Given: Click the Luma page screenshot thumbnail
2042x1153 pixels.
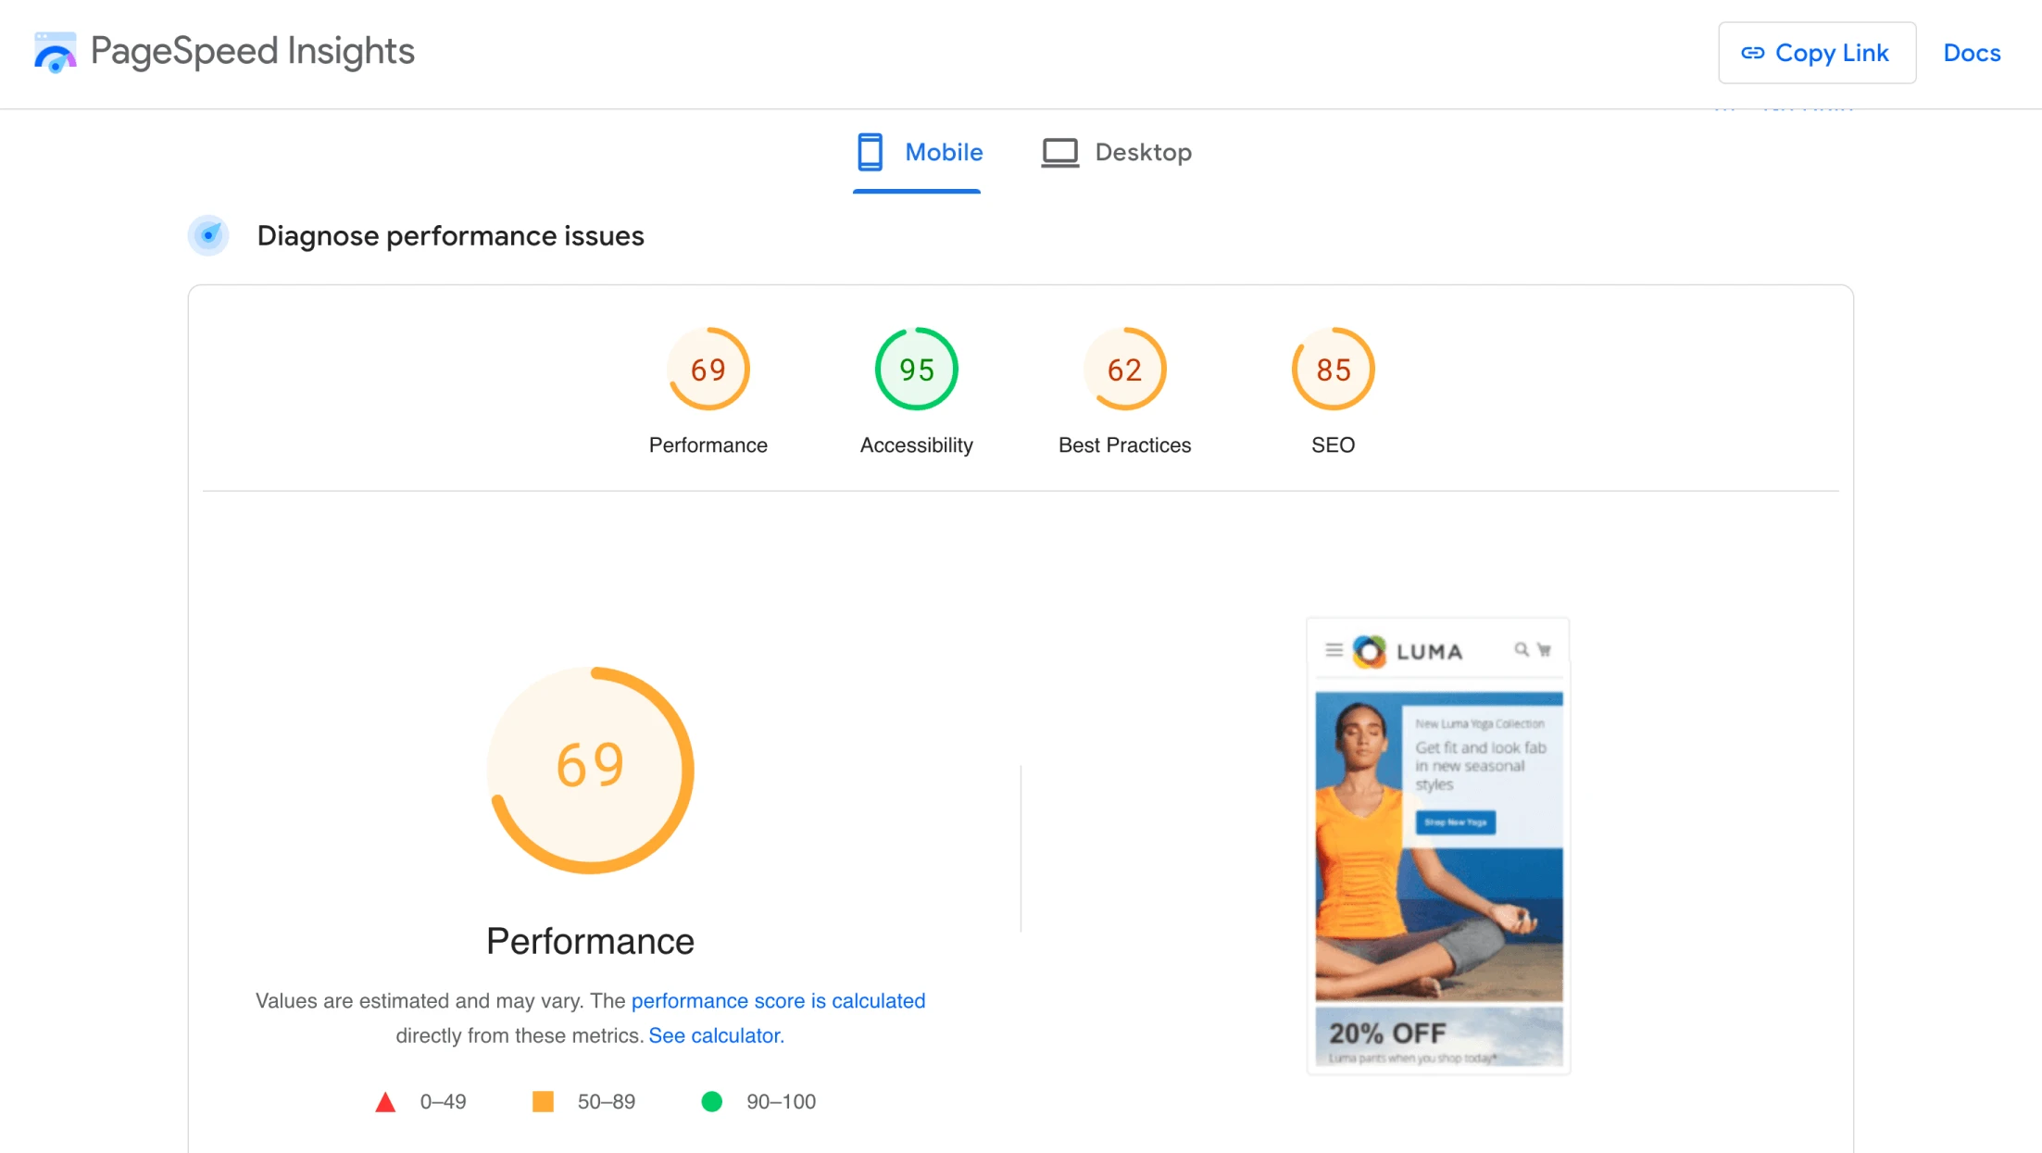Looking at the screenshot, I should point(1438,846).
